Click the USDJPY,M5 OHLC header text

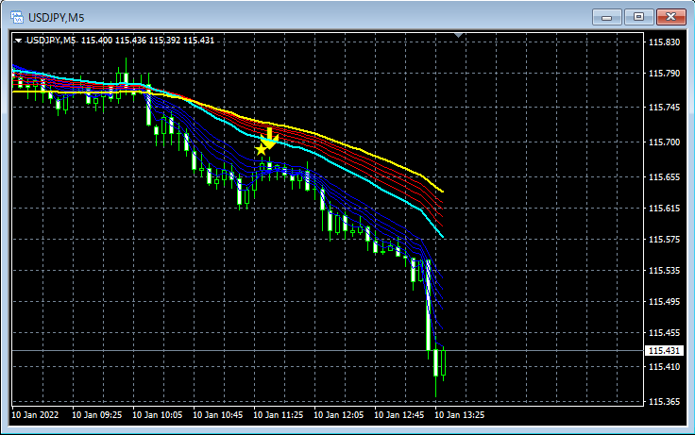(x=120, y=41)
